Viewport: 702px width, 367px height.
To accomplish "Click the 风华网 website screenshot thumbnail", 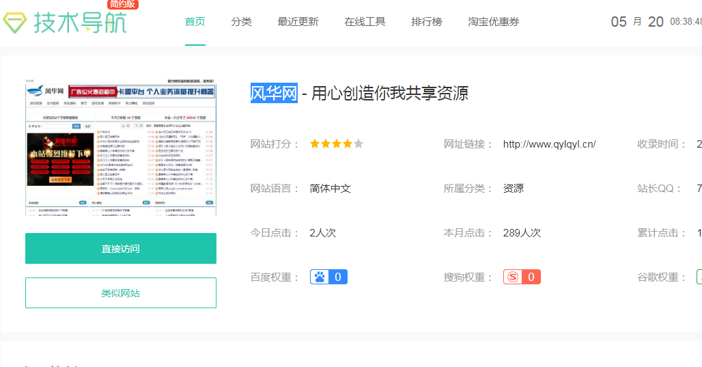I will point(121,148).
